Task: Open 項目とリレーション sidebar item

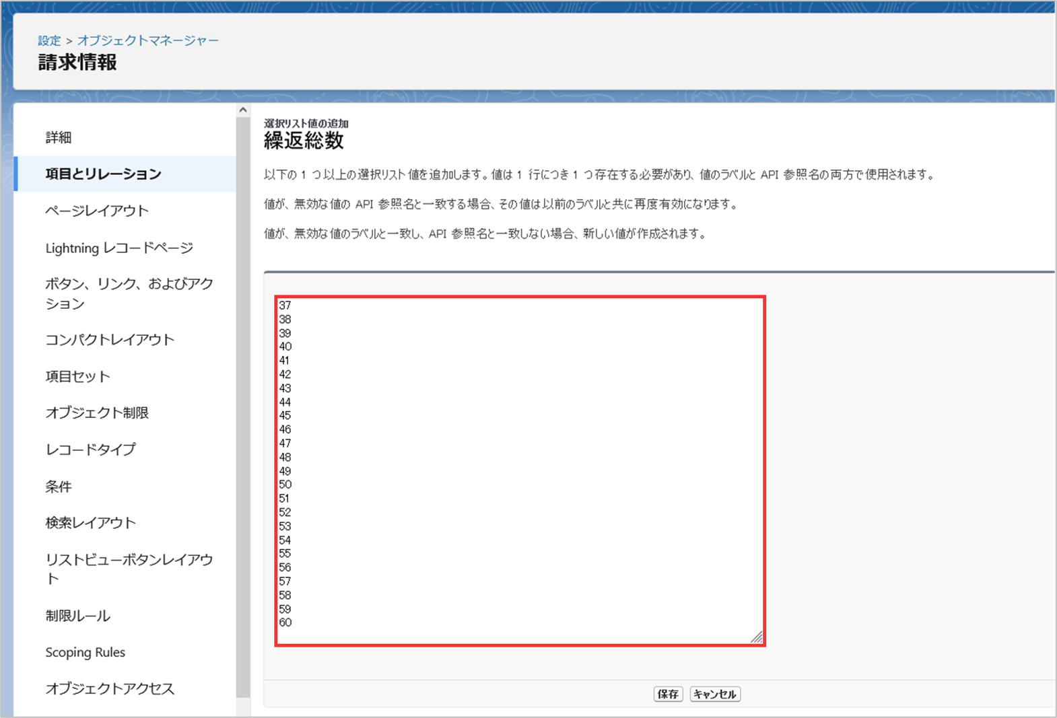Action: (103, 174)
